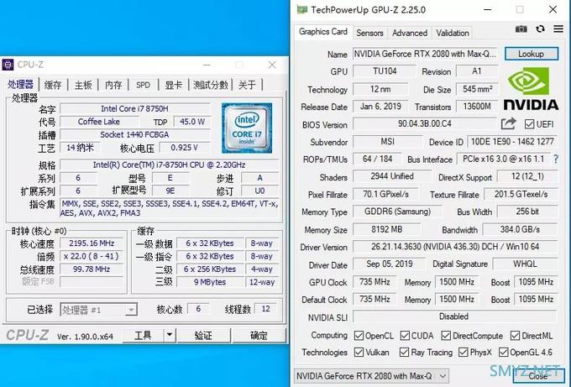Take a GPU-Z screenshot with camera icon
The width and height of the screenshot is (571, 387).
(x=521, y=29)
